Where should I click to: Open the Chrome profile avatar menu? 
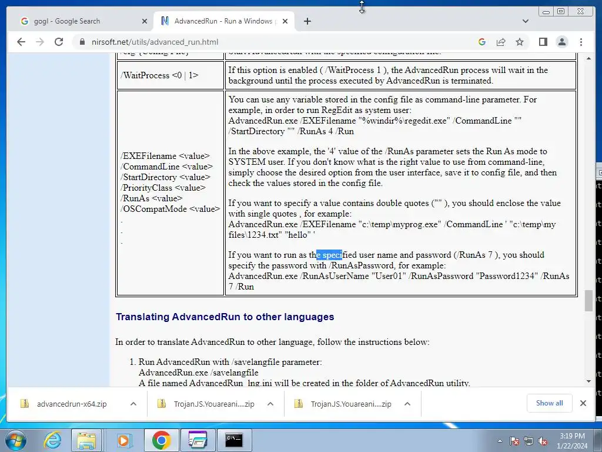[x=561, y=42]
